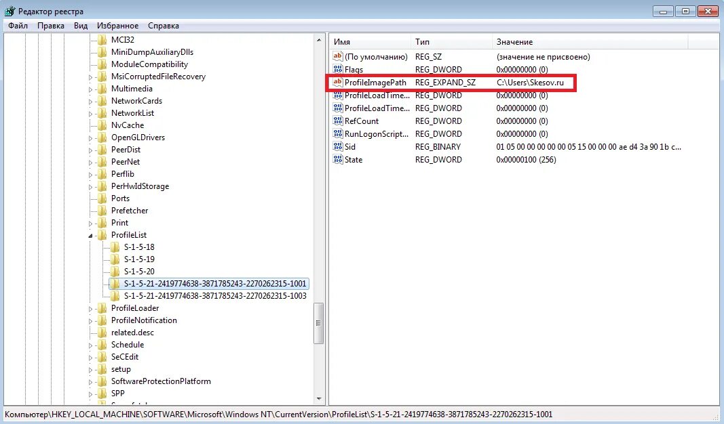The height and width of the screenshot is (424, 724).
Task: Select the SPP key
Action: (x=118, y=393)
